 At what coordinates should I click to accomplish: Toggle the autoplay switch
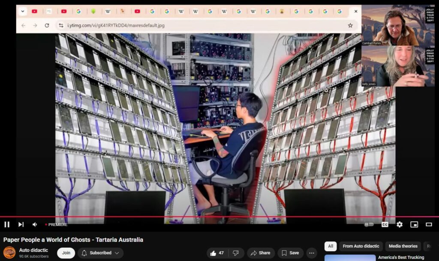[368, 224]
